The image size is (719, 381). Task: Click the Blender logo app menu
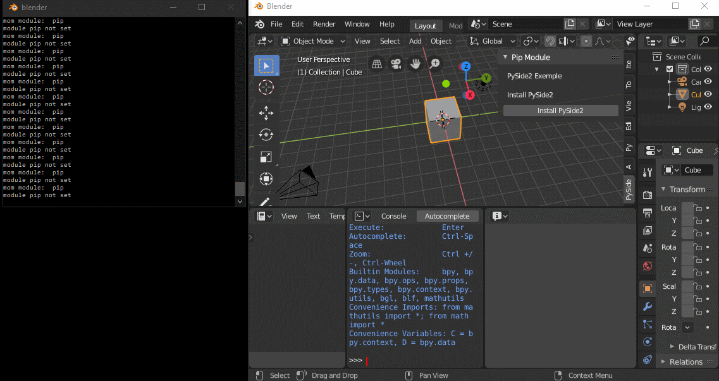[260, 24]
